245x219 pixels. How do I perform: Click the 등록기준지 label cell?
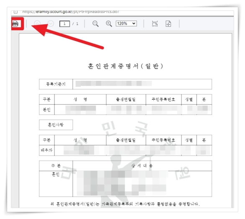(56, 84)
